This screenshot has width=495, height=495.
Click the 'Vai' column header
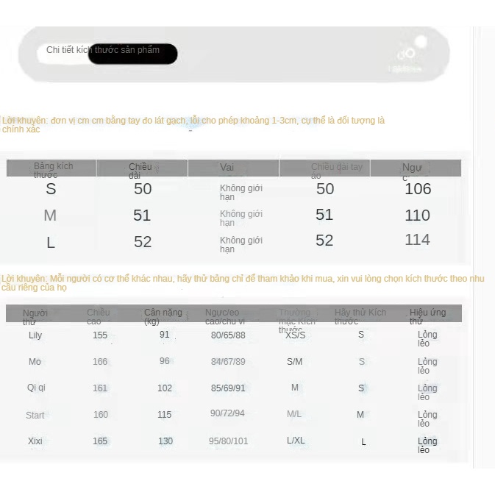click(227, 168)
